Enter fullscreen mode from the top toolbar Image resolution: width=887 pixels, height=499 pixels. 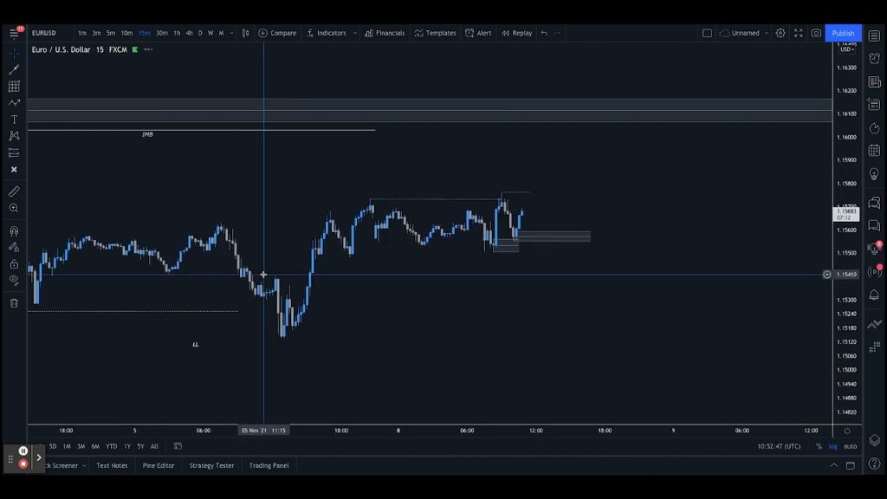798,34
